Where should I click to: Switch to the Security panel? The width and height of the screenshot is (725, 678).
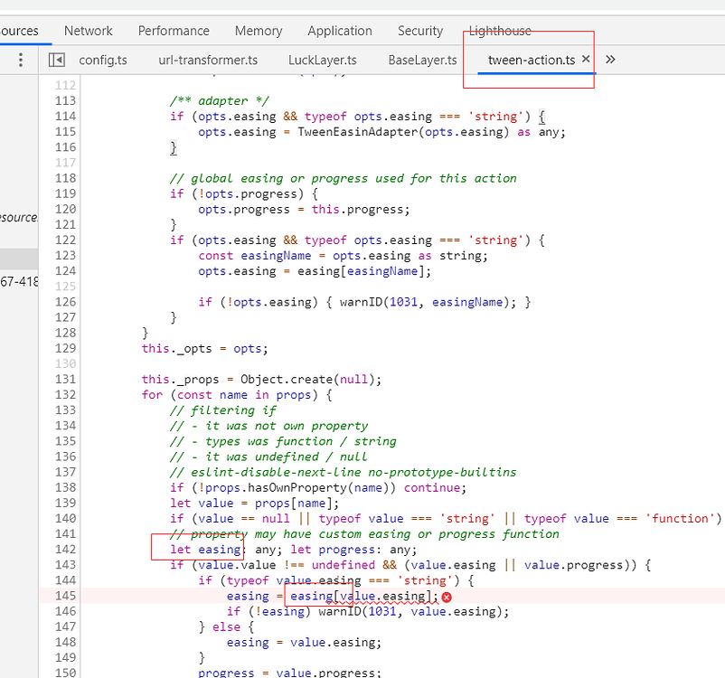click(x=419, y=30)
